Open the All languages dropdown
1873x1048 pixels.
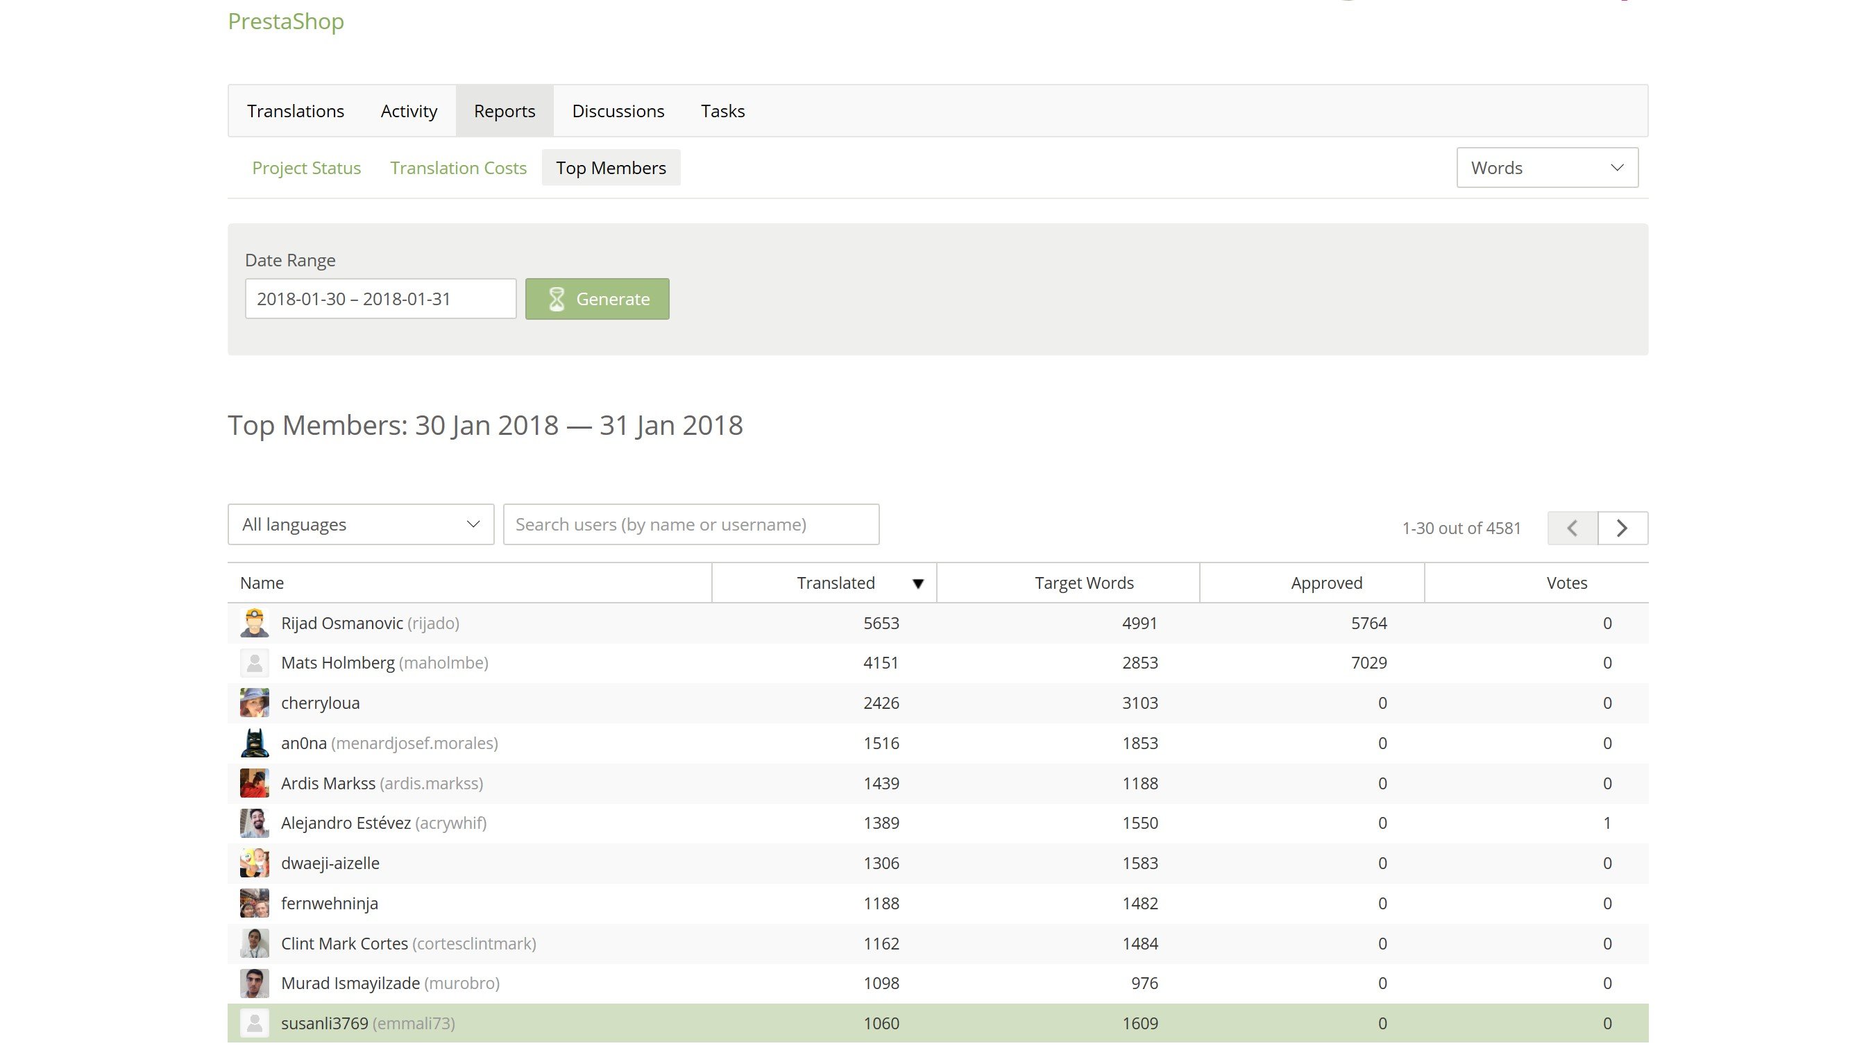(361, 525)
